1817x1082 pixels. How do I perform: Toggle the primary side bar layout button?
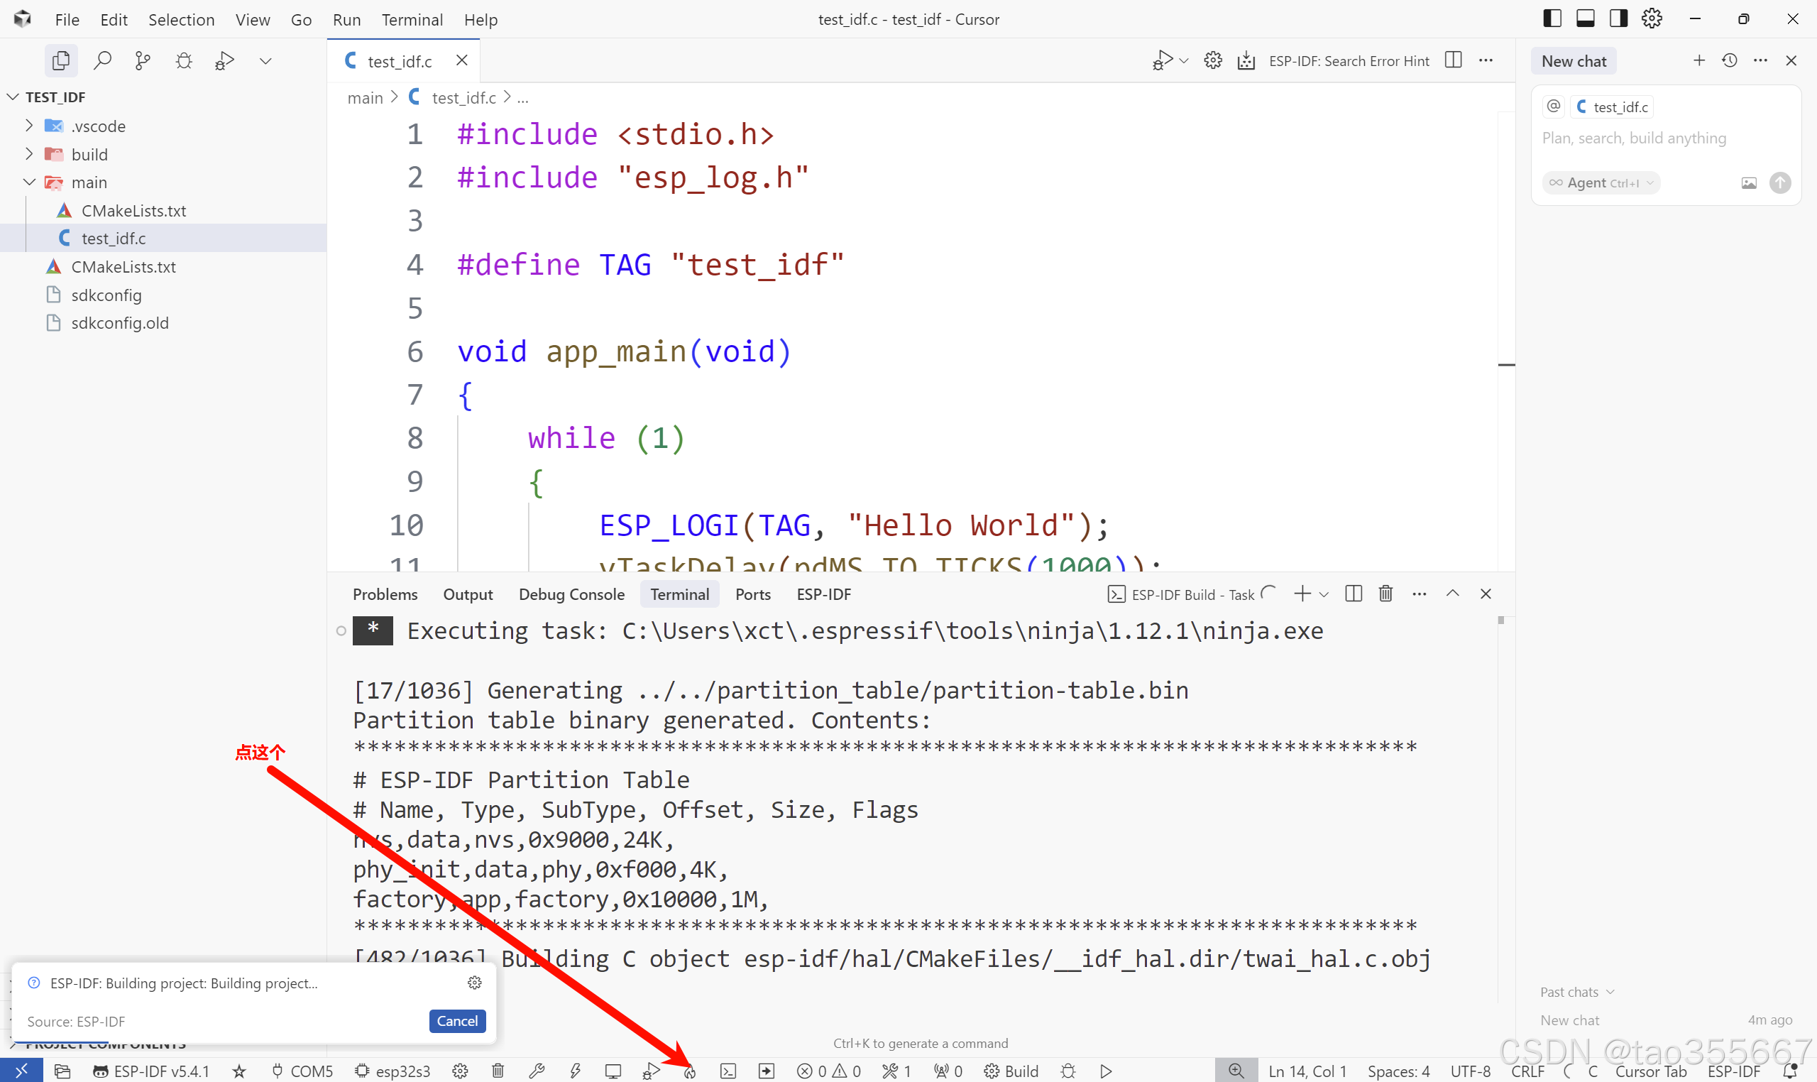click(1552, 19)
